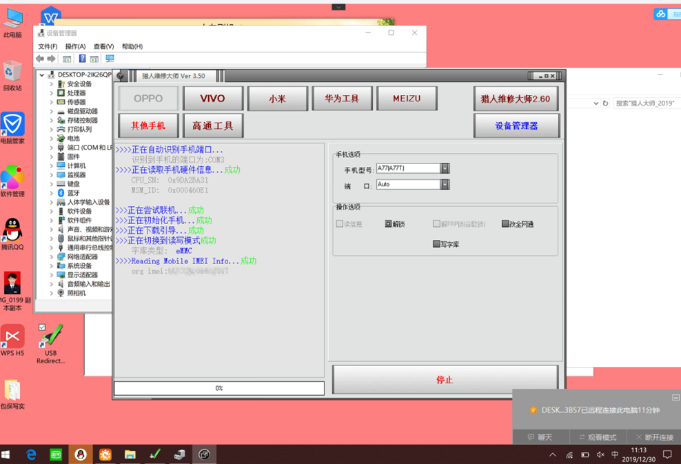Expand the 安全设备 tree node
Image resolution: width=681 pixels, height=464 pixels.
(x=51, y=84)
